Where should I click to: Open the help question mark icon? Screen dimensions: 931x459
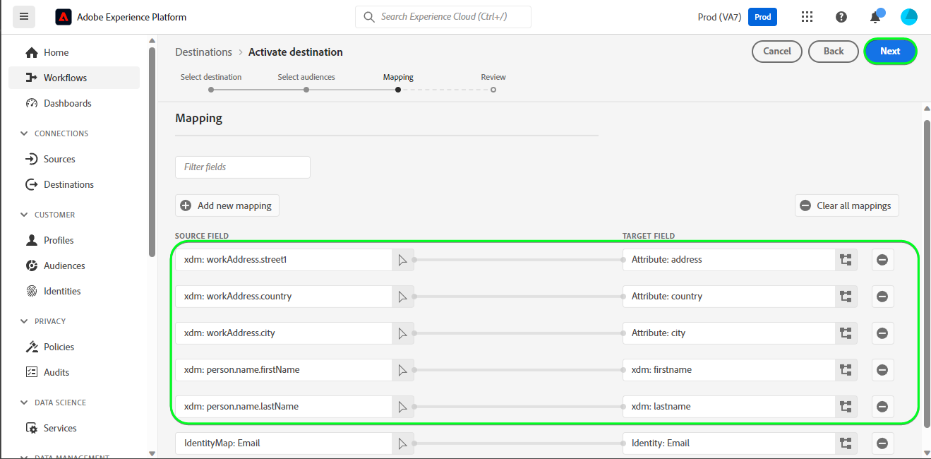tap(841, 17)
